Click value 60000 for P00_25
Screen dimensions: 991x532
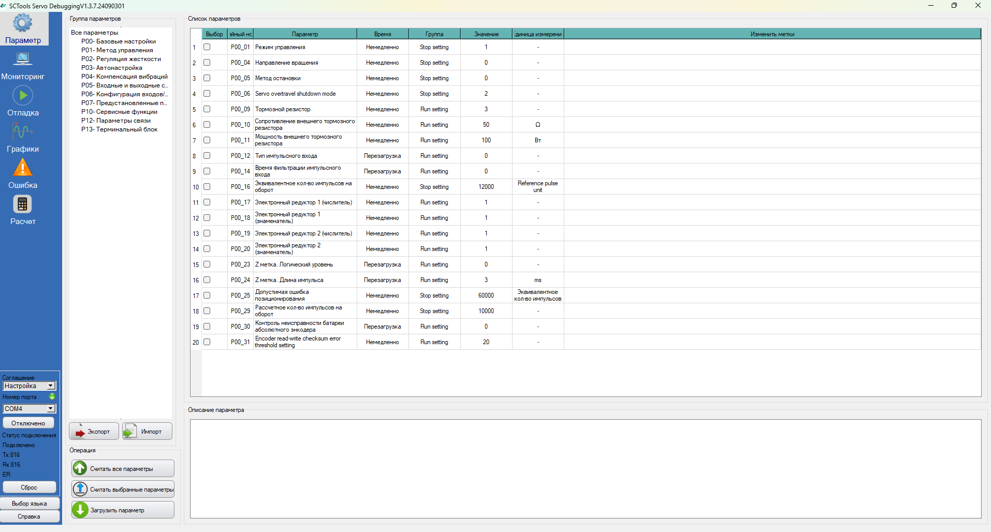pos(486,295)
